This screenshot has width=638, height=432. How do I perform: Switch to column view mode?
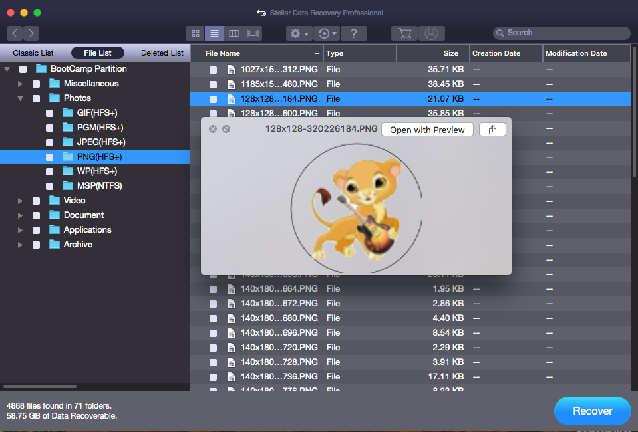click(x=234, y=33)
